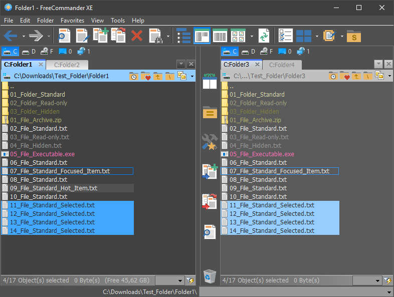The image size is (394, 297).
Task: Click the green synchronize folders icon
Action: point(264,36)
